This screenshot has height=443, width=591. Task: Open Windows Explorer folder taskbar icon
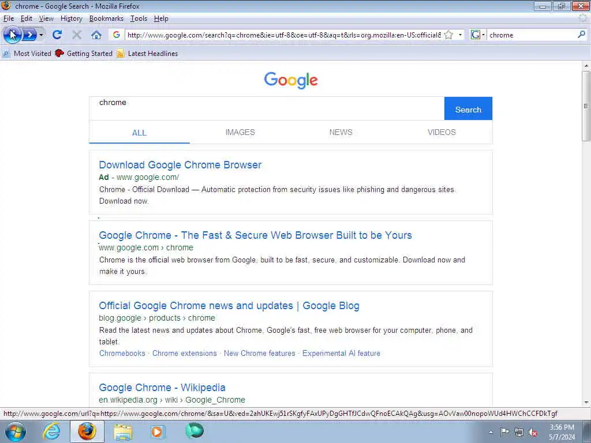point(123,431)
